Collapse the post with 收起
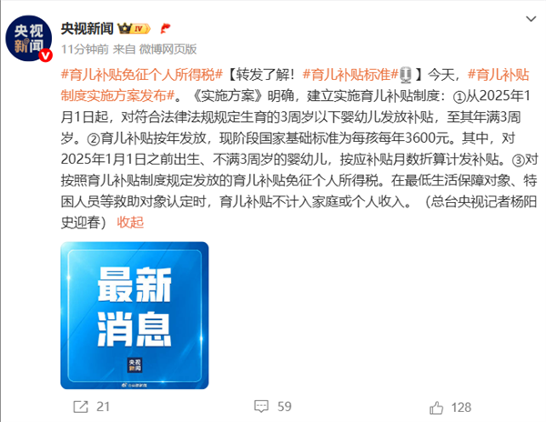 tap(130, 222)
